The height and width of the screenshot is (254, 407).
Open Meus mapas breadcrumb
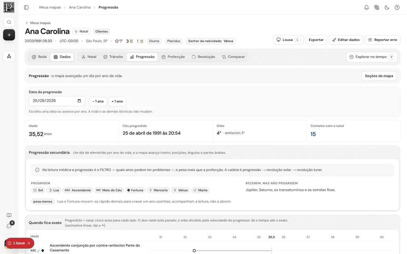[x=50, y=7]
